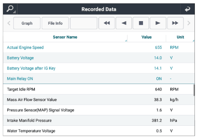This screenshot has width=198, height=139.
Task: Click the back return arrow icon
Action: tap(188, 9)
